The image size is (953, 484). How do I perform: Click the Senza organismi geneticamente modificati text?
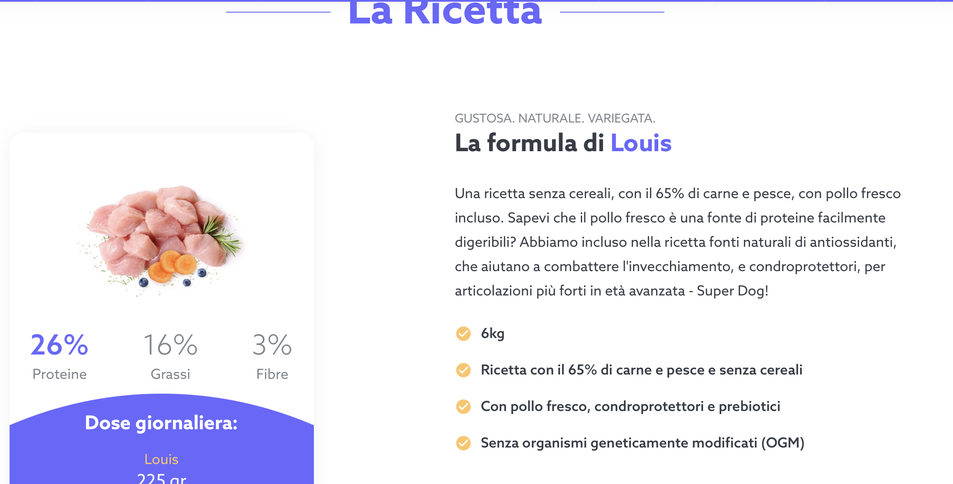point(643,443)
